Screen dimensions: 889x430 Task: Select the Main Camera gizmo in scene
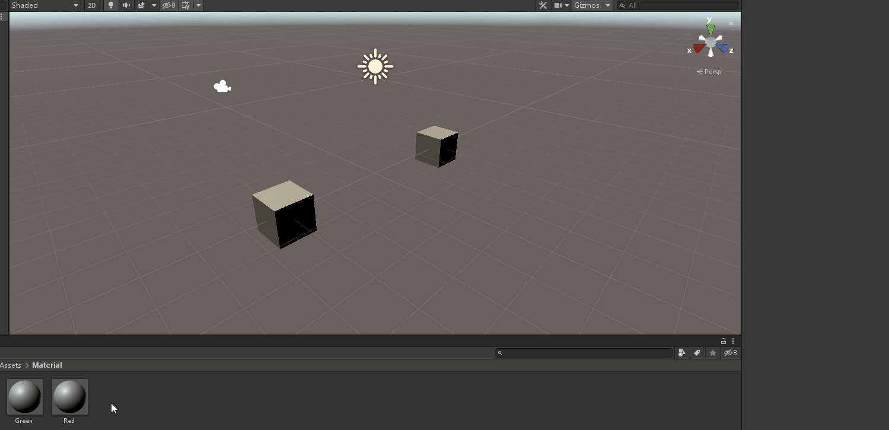click(x=222, y=87)
